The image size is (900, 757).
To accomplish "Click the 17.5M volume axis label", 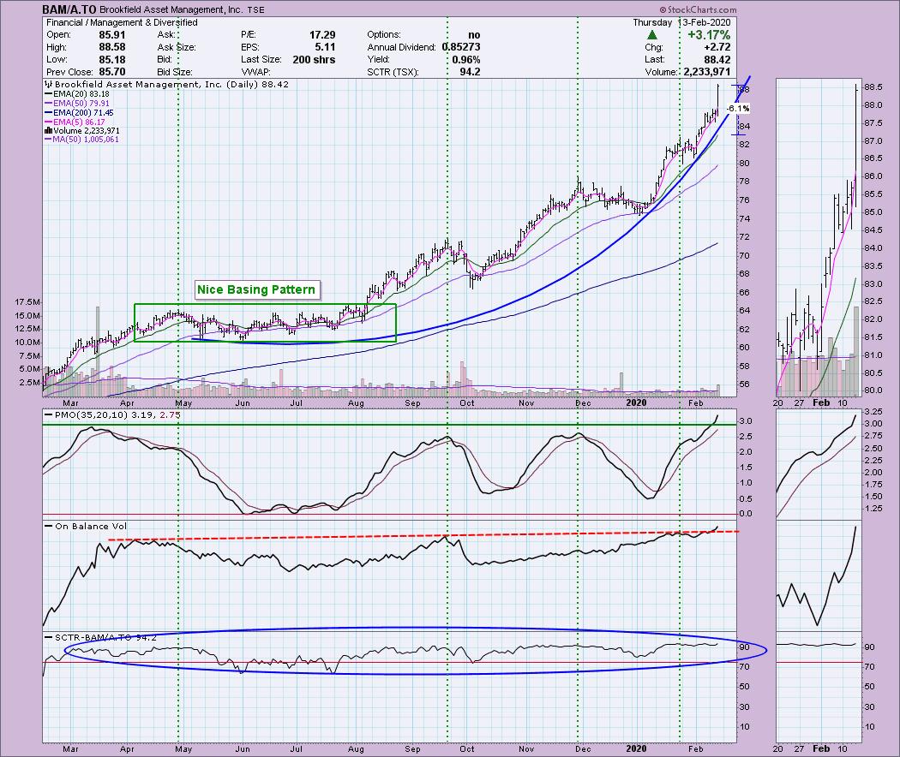I will (x=27, y=302).
